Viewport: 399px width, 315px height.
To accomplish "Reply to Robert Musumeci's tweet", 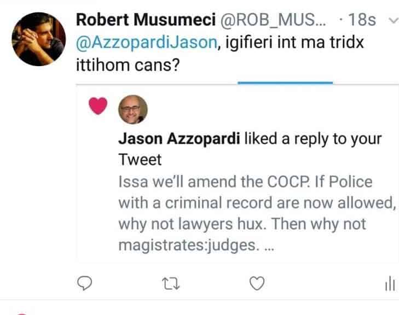I will tap(83, 283).
